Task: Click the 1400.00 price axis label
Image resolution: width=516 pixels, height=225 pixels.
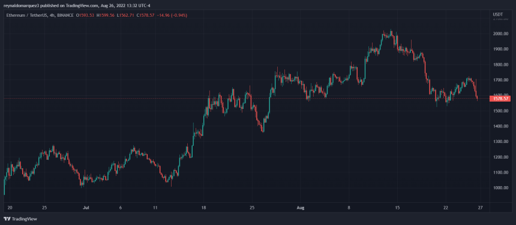Action: coord(500,126)
